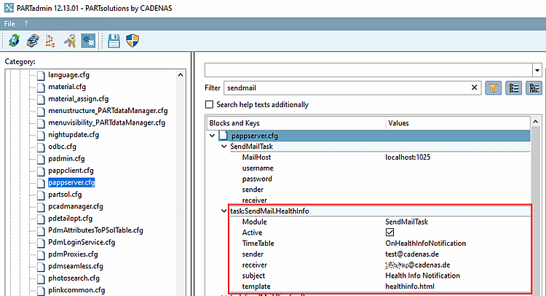Clear the sendmail filter with X
The image size is (546, 296).
[x=474, y=87]
